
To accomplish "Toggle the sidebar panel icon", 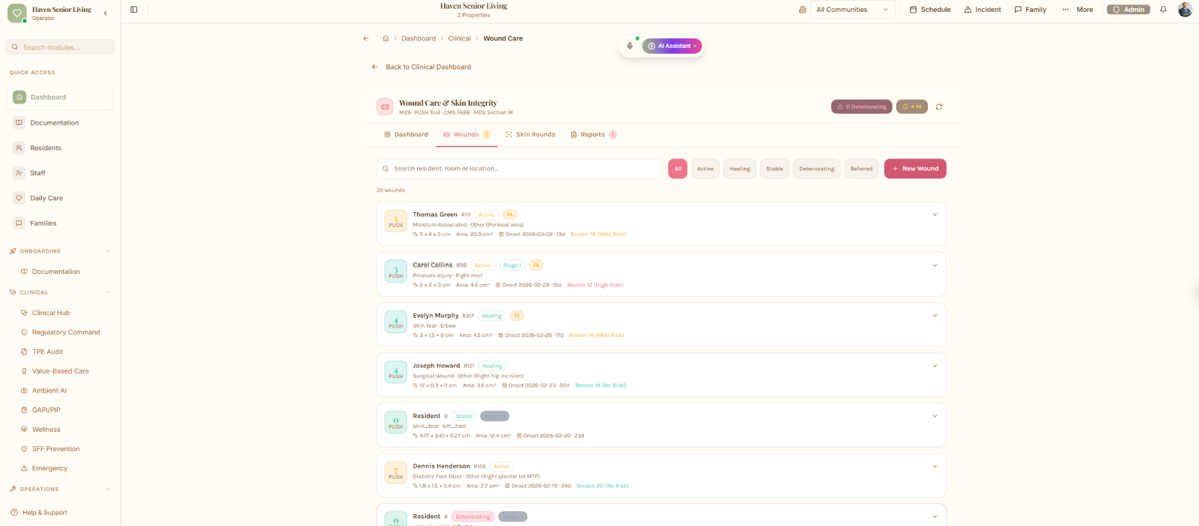I will pyautogui.click(x=134, y=9).
